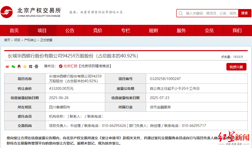
Task: Click the 北交汇投 red logo icon
Action: pos(60,66)
